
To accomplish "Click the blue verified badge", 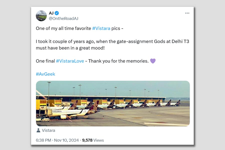I will click(57, 13).
